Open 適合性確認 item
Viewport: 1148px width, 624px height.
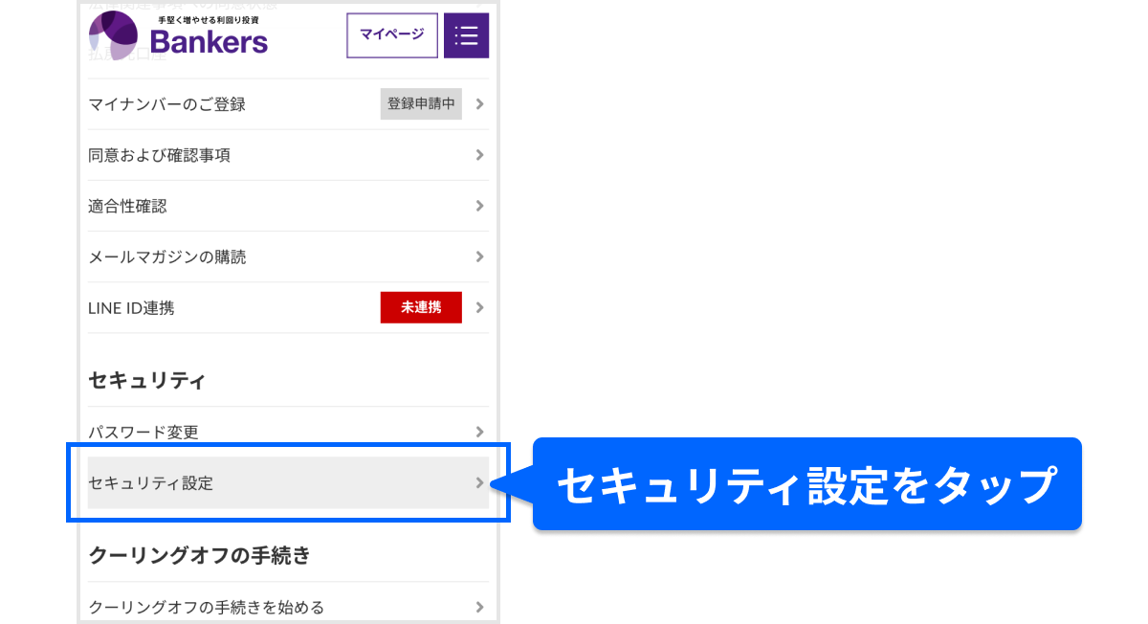coord(288,206)
